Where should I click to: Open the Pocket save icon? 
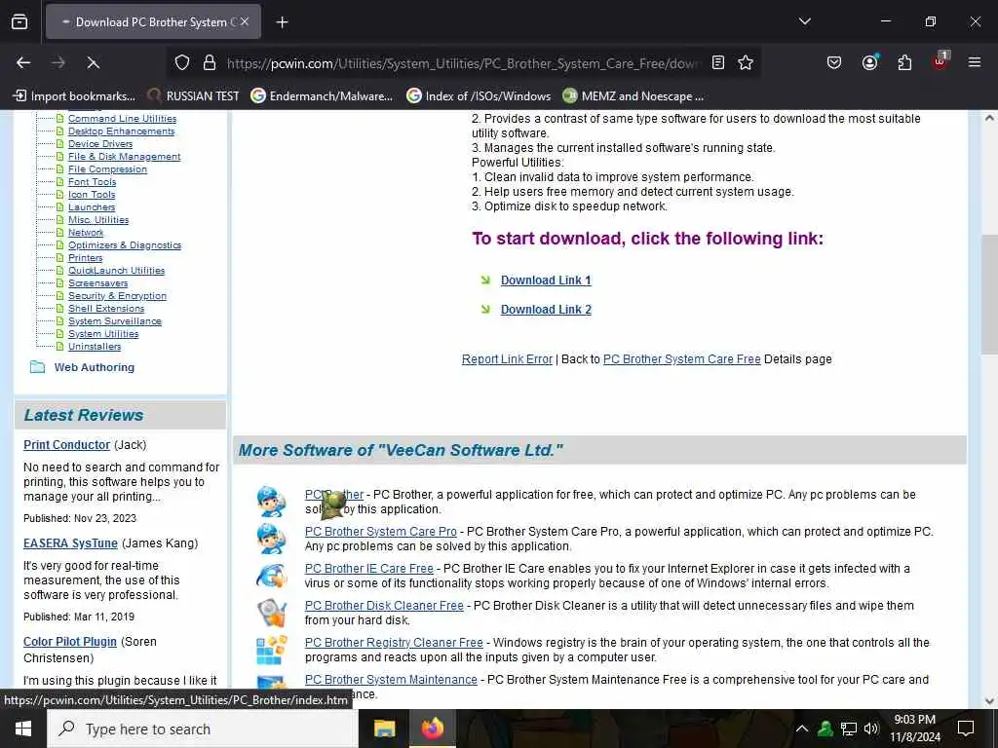pyautogui.click(x=834, y=62)
